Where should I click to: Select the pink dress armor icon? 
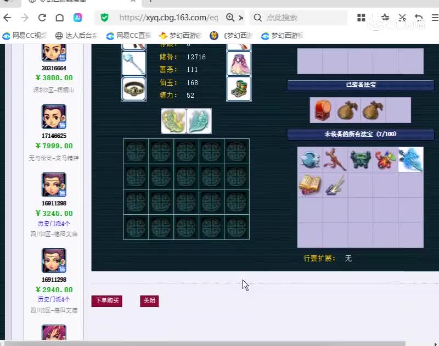click(x=239, y=64)
